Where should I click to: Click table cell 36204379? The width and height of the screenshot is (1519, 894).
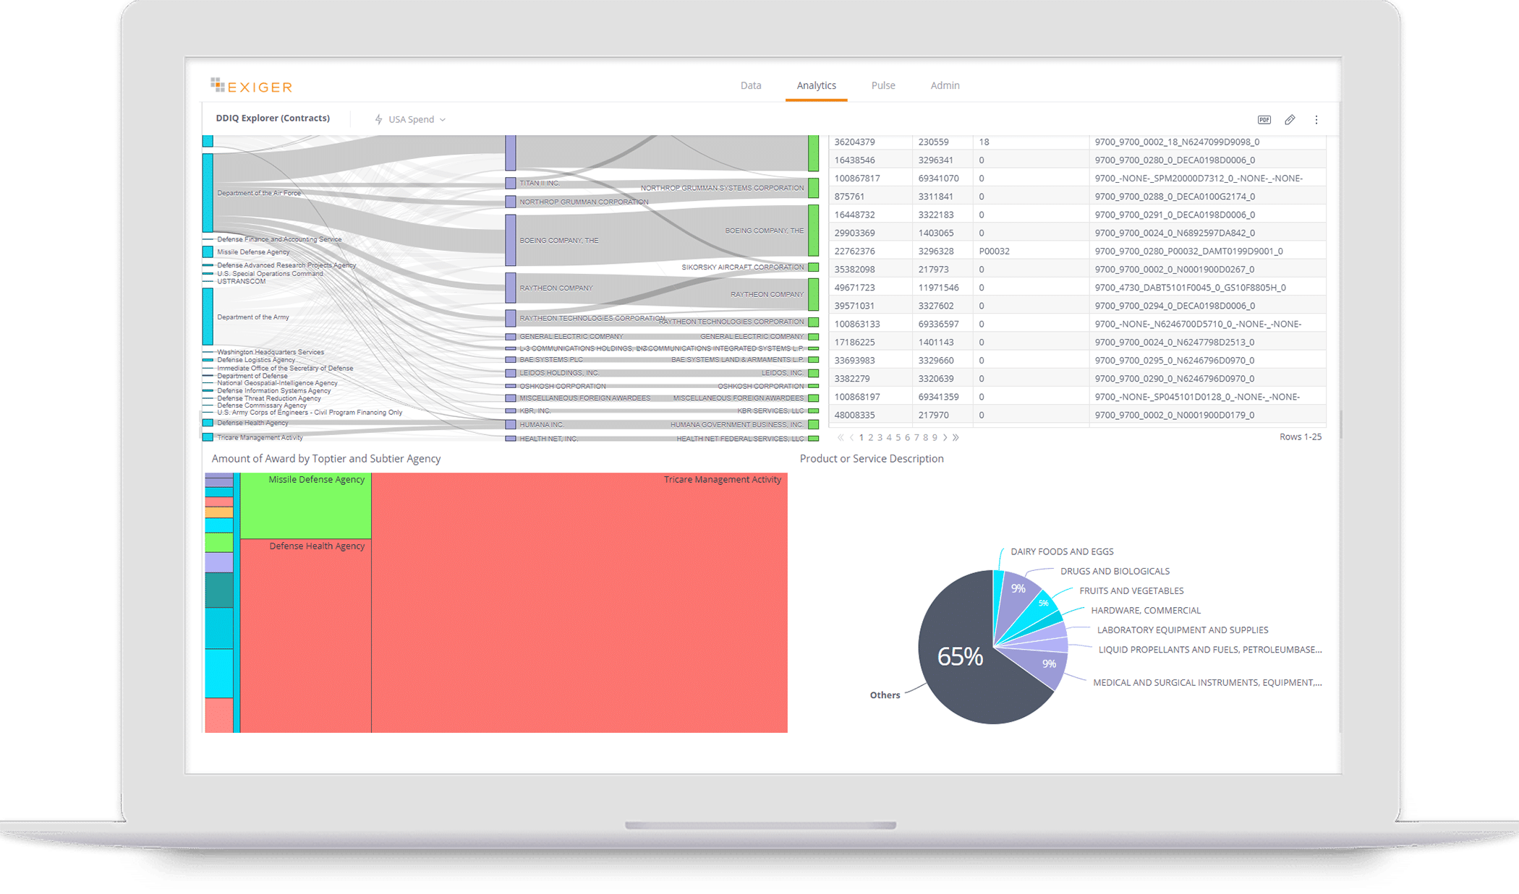[854, 142]
